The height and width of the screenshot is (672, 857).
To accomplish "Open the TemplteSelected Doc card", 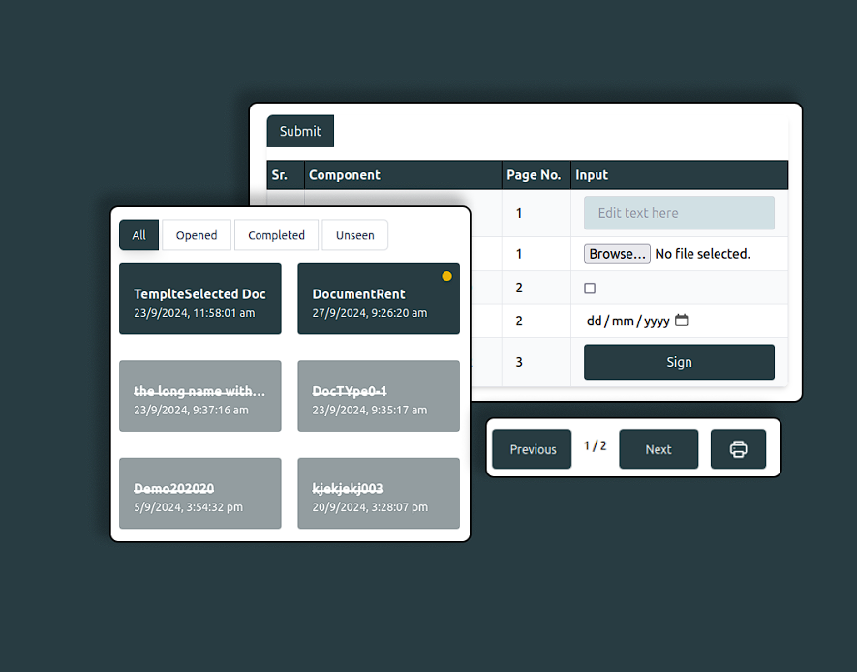I will click(x=200, y=299).
